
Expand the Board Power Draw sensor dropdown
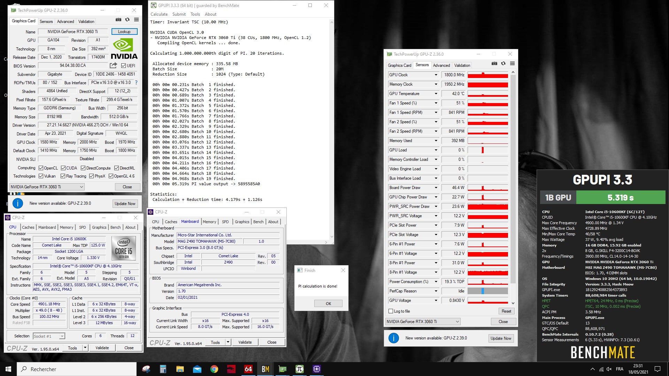click(436, 188)
